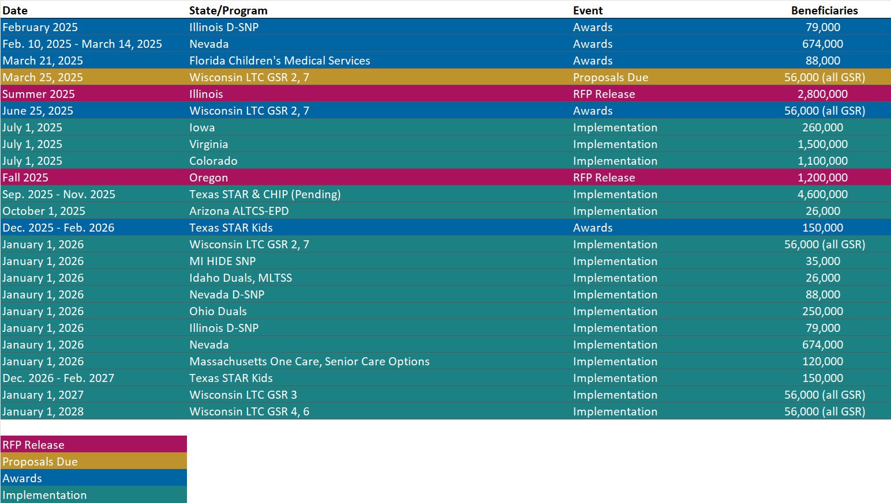Select the Idaho Duals, MLTSS cell
Image resolution: width=891 pixels, height=503 pixels.
pyautogui.click(x=241, y=278)
